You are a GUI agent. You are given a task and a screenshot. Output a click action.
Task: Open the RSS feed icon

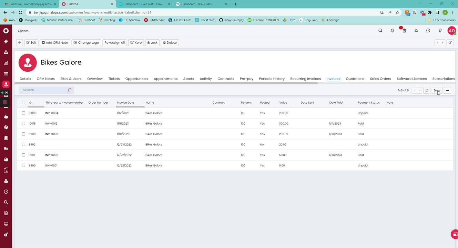click(x=416, y=31)
